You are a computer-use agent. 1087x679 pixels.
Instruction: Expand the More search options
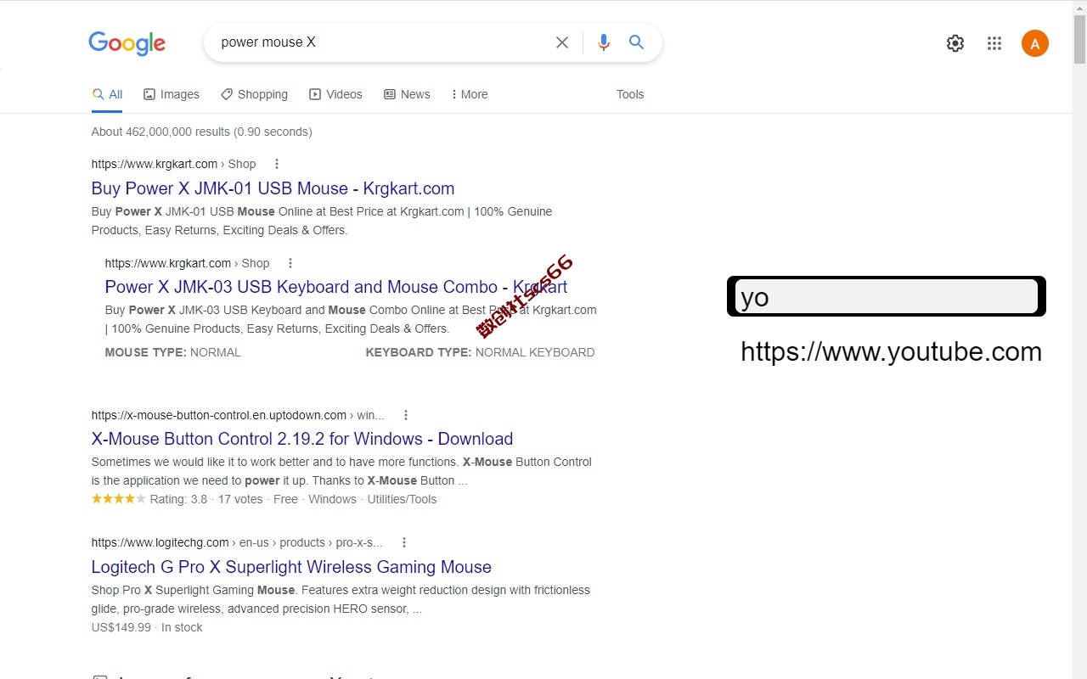[470, 94]
